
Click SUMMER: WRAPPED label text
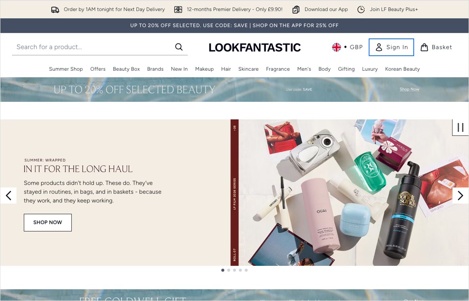tap(45, 160)
